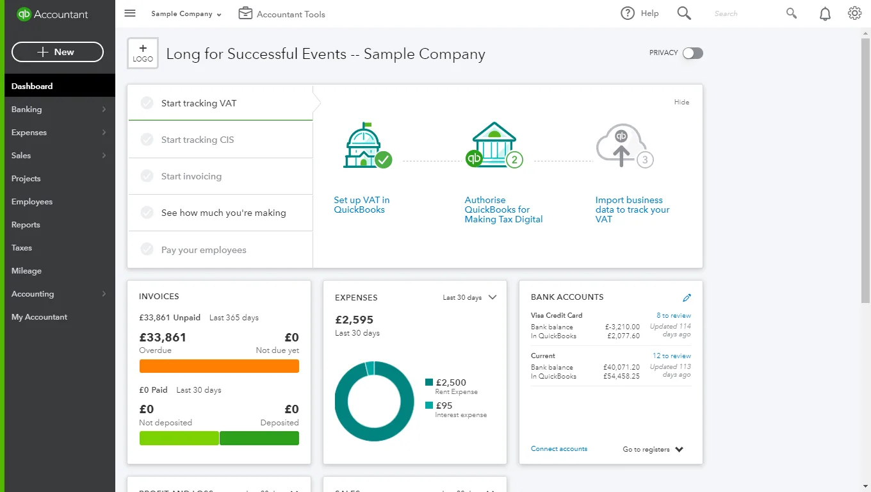Open notifications bell
871x492 pixels.
coord(826,13)
